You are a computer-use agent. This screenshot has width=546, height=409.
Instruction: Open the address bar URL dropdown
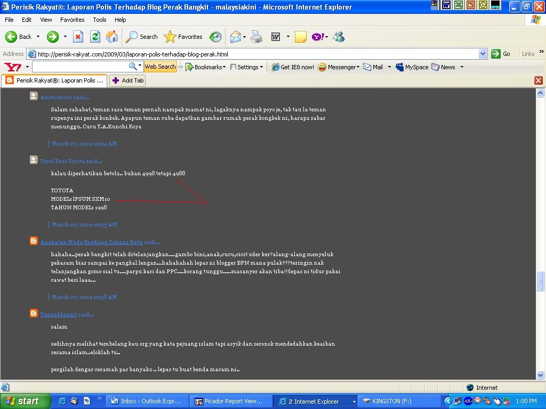pyautogui.click(x=483, y=54)
